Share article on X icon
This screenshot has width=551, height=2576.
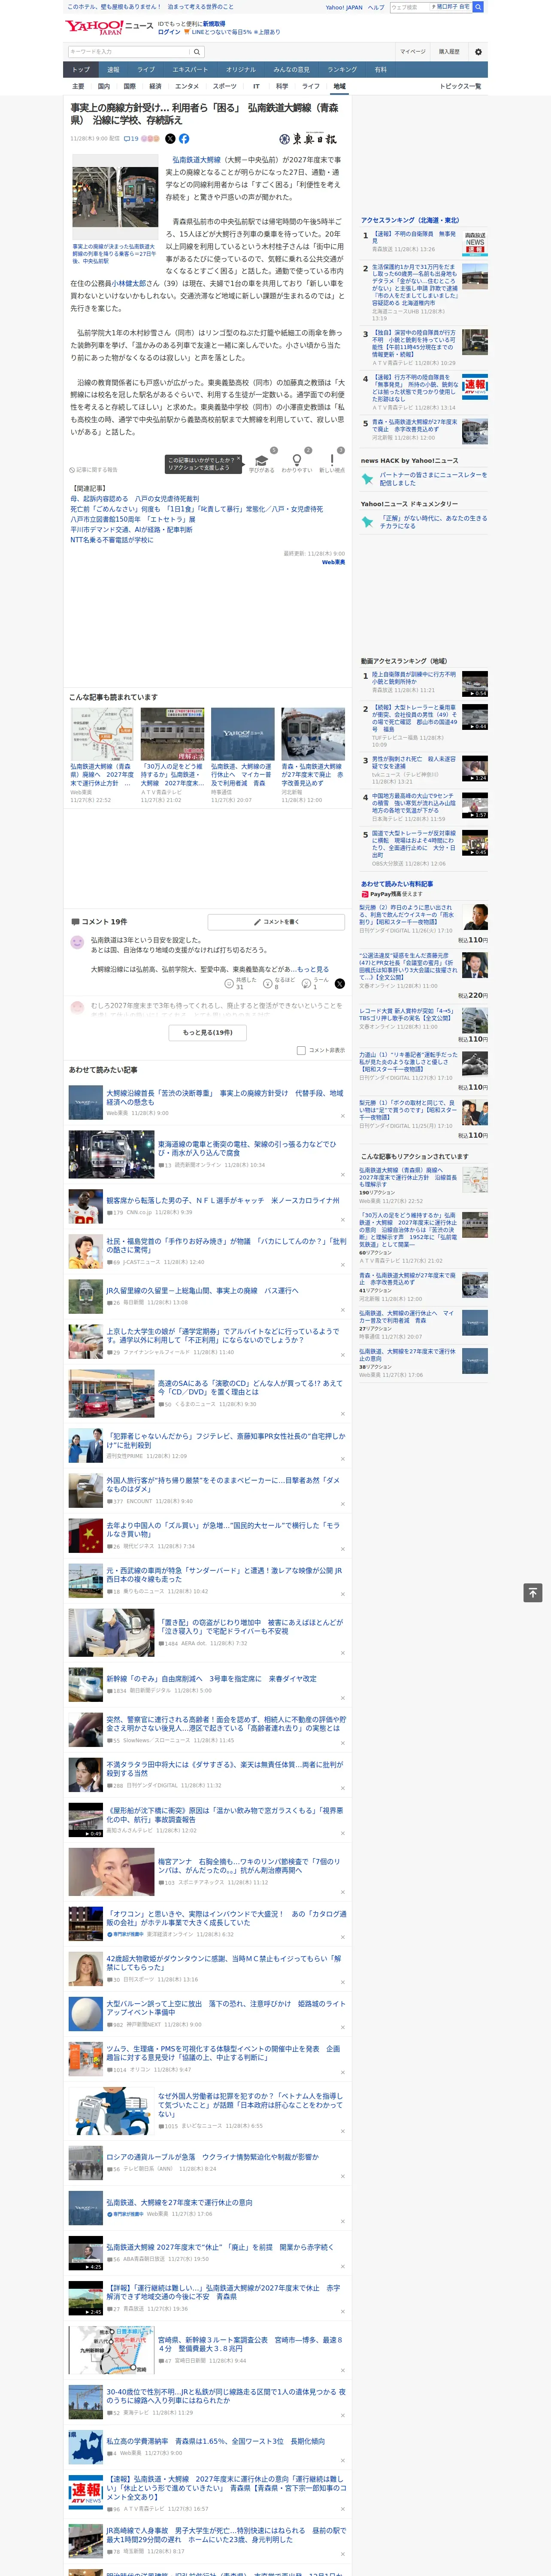[170, 139]
